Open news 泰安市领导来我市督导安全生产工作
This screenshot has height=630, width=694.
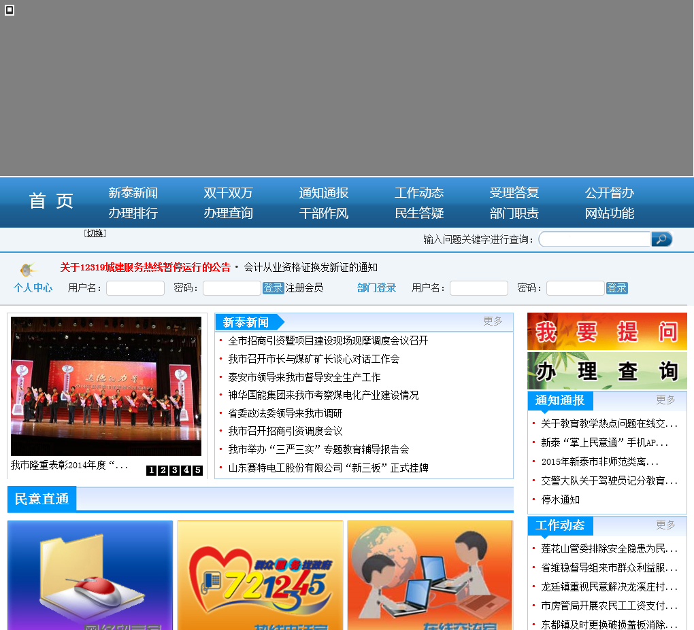point(304,377)
